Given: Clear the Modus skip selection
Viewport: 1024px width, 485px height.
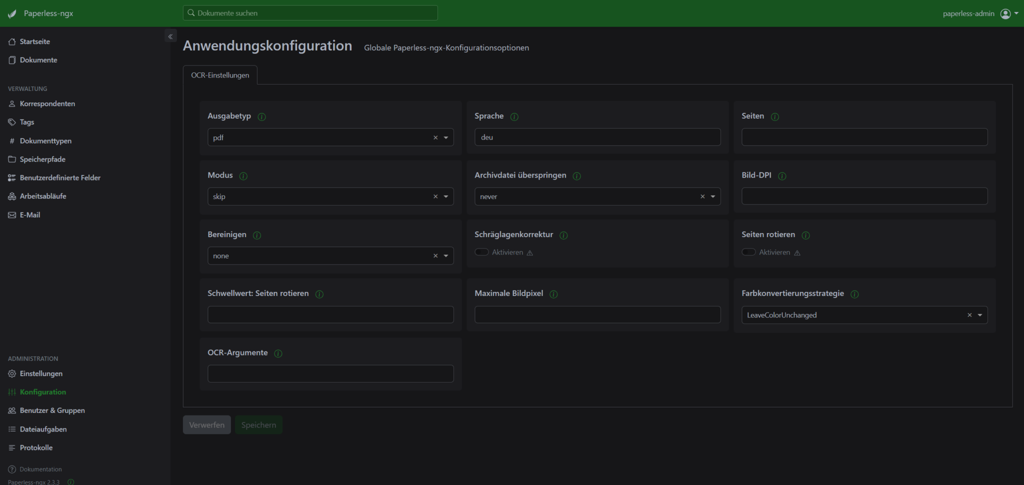Looking at the screenshot, I should tap(435, 196).
